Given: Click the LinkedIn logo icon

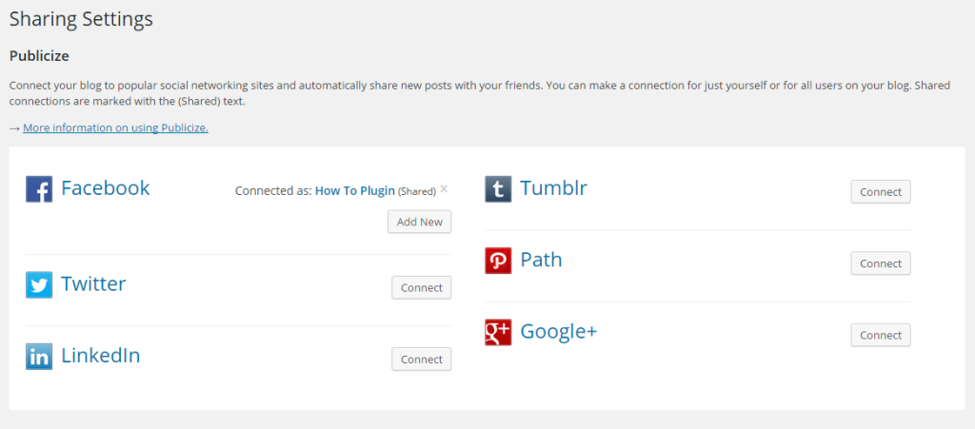Looking at the screenshot, I should [39, 357].
